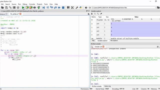The height and width of the screenshot is (90, 160).
Task: Open the Search menu
Action: click(x=7, y=4)
